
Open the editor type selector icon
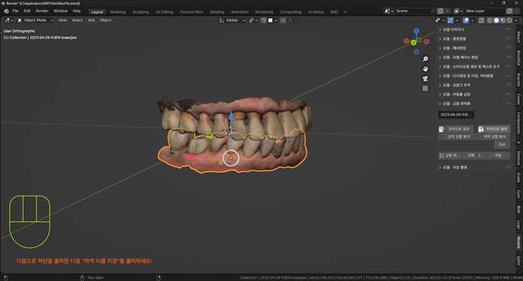[8, 21]
